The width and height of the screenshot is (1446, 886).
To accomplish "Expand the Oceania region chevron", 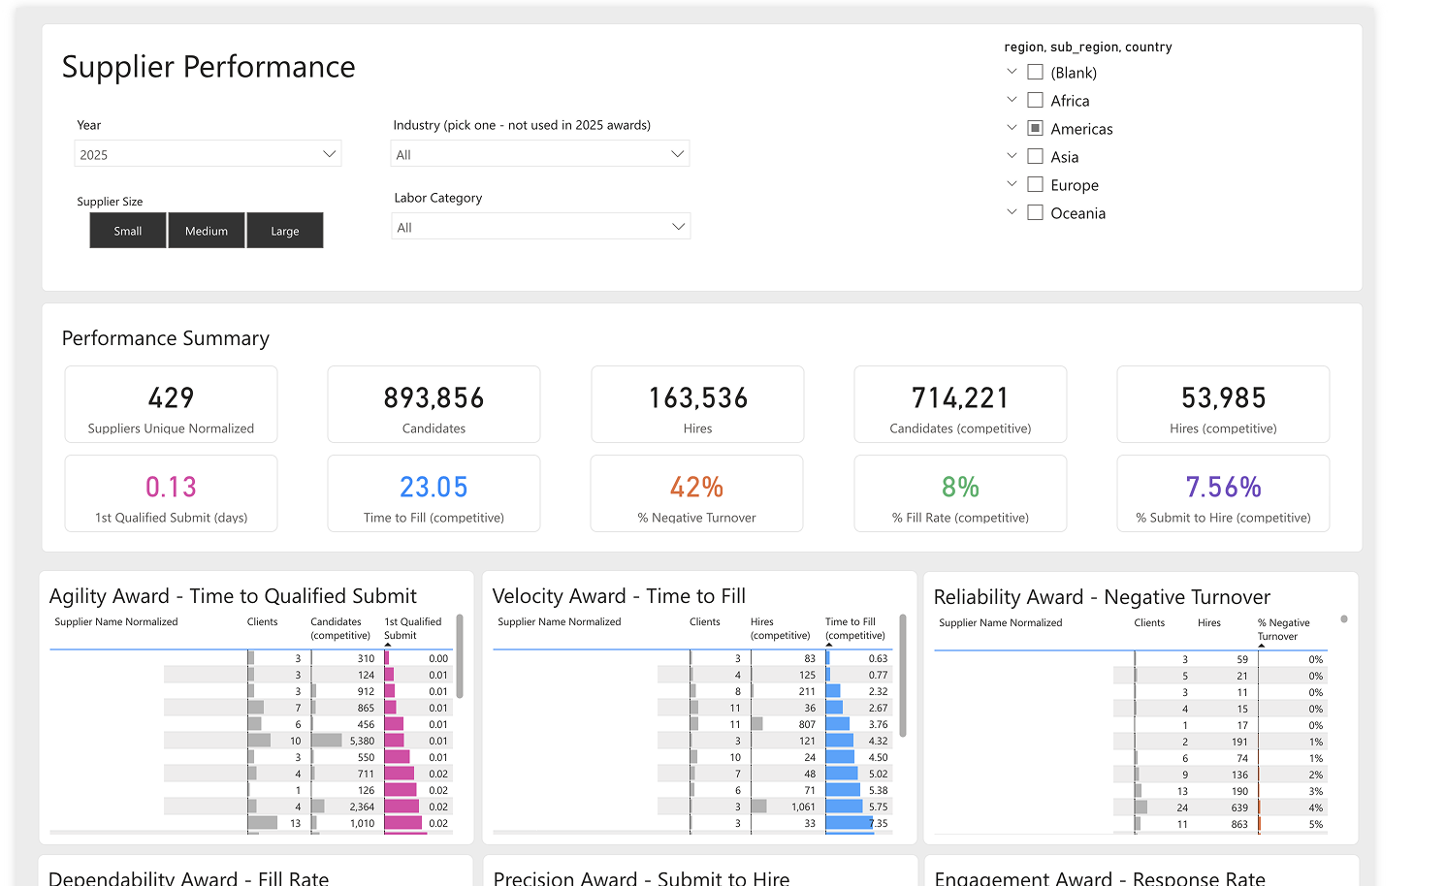I will (1012, 212).
